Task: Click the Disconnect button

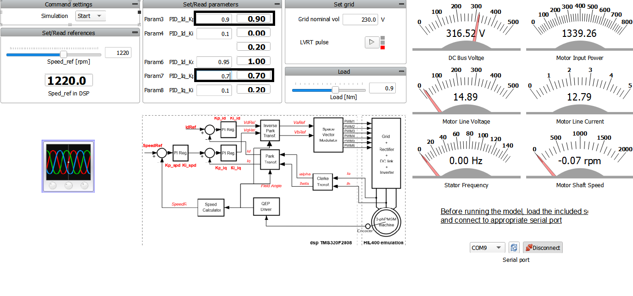Action: click(543, 248)
